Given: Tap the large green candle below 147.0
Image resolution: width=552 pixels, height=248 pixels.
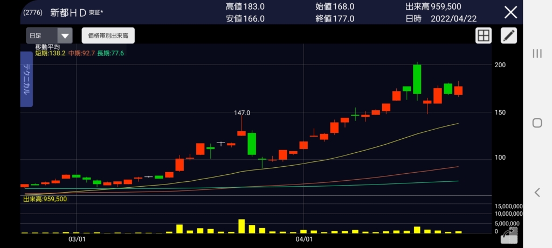Looking at the screenshot, I should click(252, 143).
